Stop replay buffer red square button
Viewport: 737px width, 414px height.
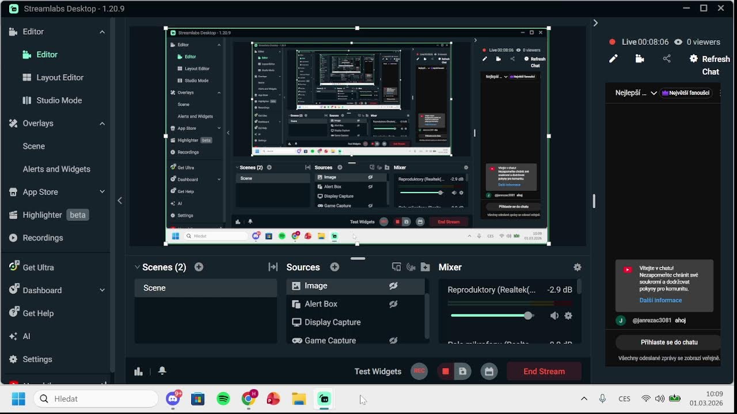[x=445, y=371]
